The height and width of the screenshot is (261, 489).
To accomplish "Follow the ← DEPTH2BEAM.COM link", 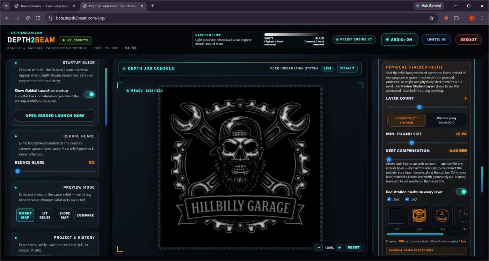I will [25, 33].
